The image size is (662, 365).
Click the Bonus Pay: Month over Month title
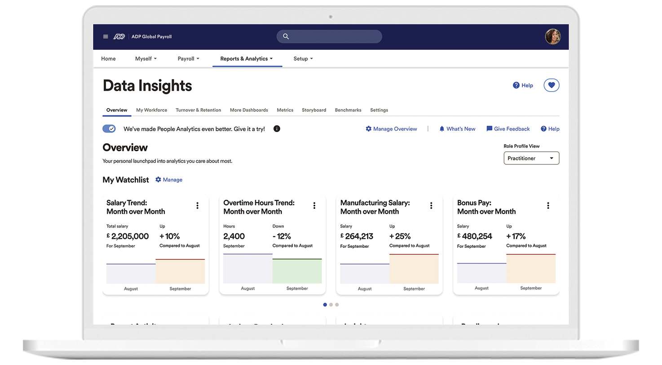(486, 207)
